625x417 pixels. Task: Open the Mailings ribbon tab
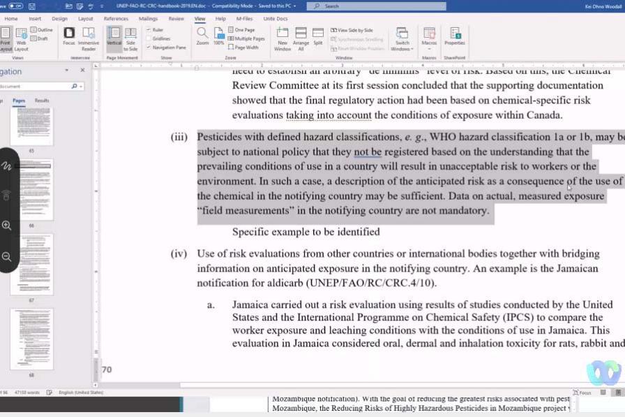[x=149, y=19]
